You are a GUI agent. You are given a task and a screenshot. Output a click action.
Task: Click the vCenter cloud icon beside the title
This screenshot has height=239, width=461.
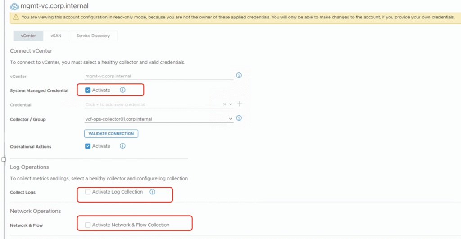click(14, 6)
